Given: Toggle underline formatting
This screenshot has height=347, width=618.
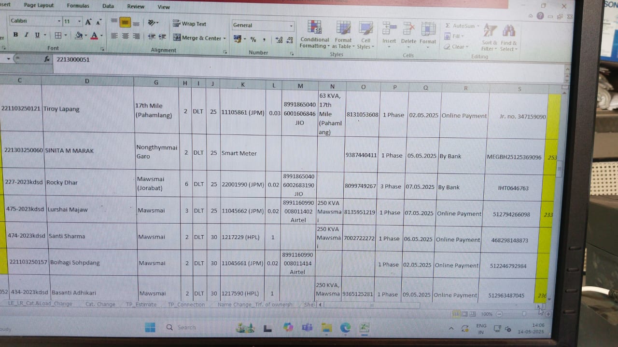Looking at the screenshot, I should tap(36, 35).
